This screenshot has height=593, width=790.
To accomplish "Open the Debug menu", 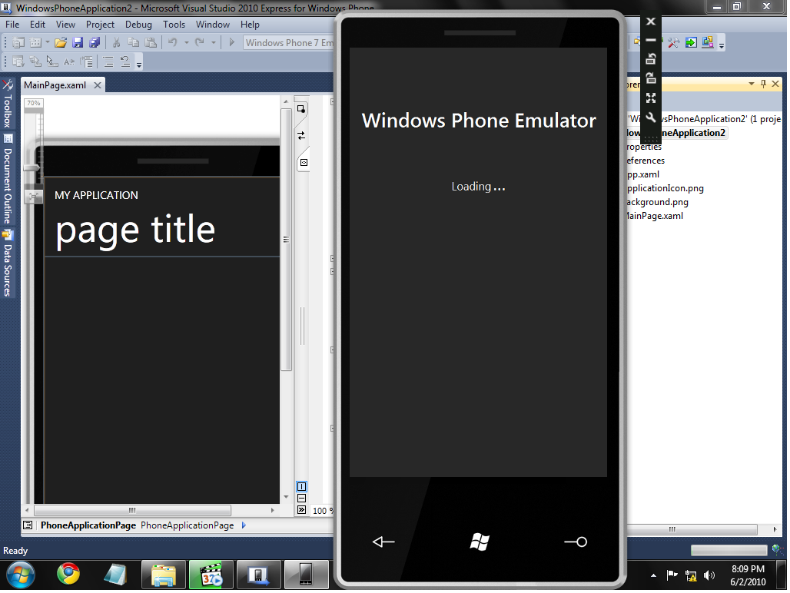I will click(138, 24).
